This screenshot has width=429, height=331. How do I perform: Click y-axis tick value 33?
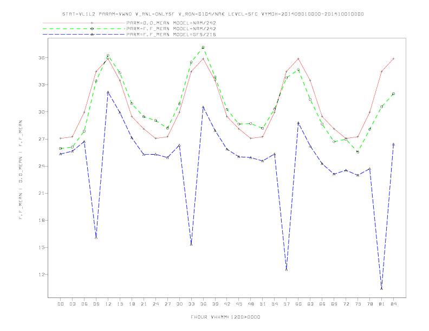pos(42,85)
